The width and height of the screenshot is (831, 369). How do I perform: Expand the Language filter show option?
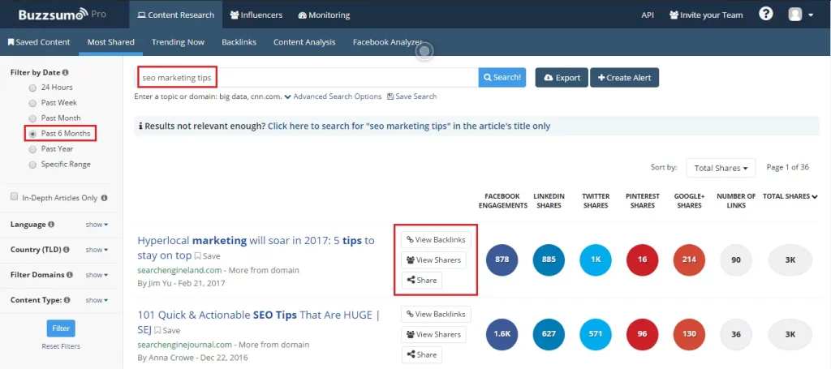[x=97, y=225]
